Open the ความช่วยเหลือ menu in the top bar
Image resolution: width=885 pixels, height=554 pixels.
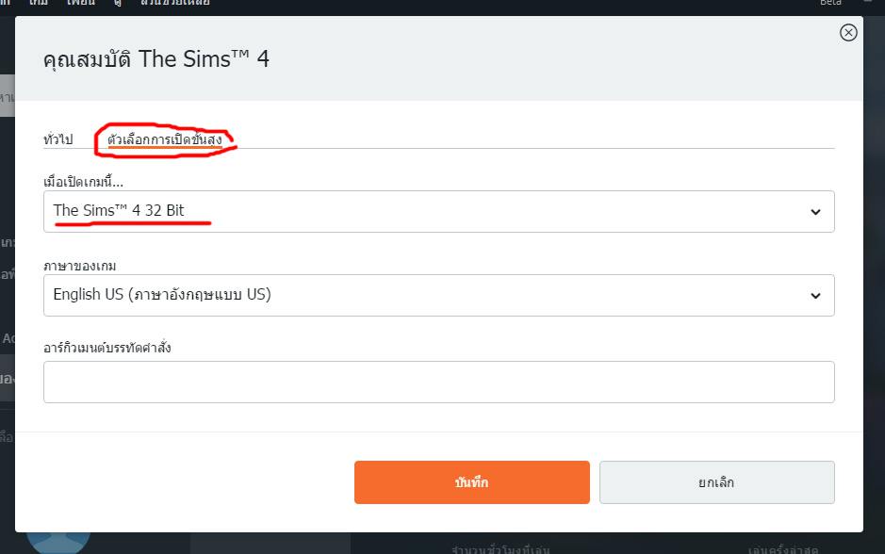174,3
